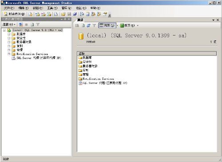Viewport: 222px width, 162px height.
Task: Open a Database Engine Query
Action: point(31,14)
